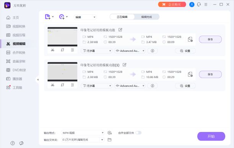Screen dimensions: 234x148
Task: Open second video thumbnail preview
Action: point(62,72)
